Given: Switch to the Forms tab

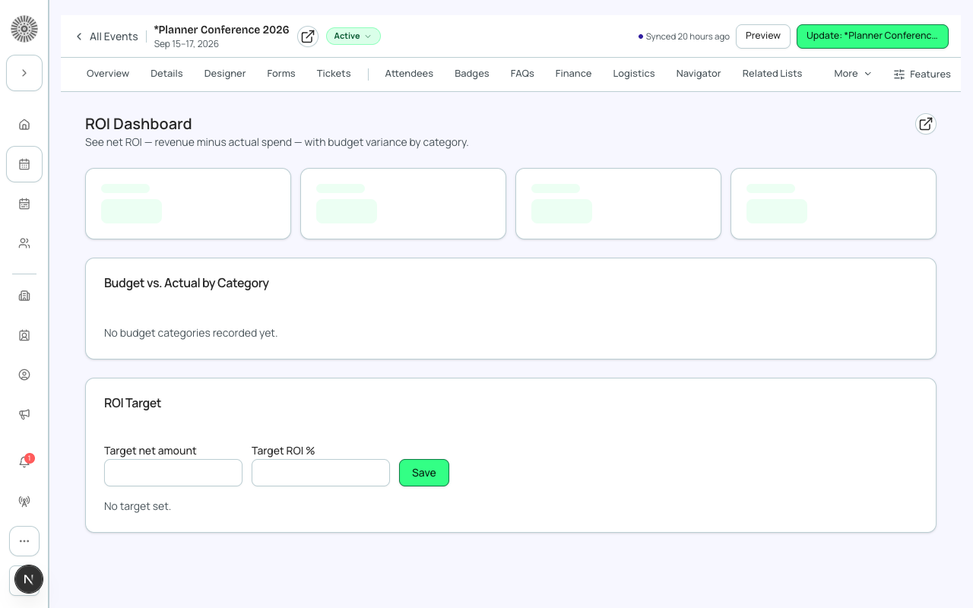Looking at the screenshot, I should [281, 74].
